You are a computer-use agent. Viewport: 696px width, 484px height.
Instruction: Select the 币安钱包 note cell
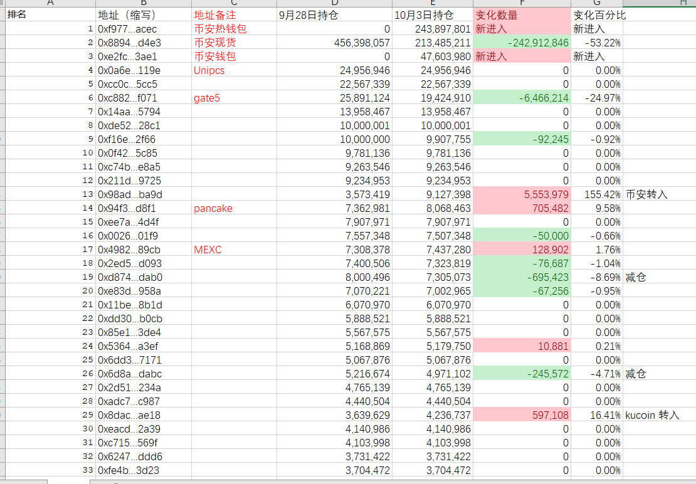pos(234,56)
